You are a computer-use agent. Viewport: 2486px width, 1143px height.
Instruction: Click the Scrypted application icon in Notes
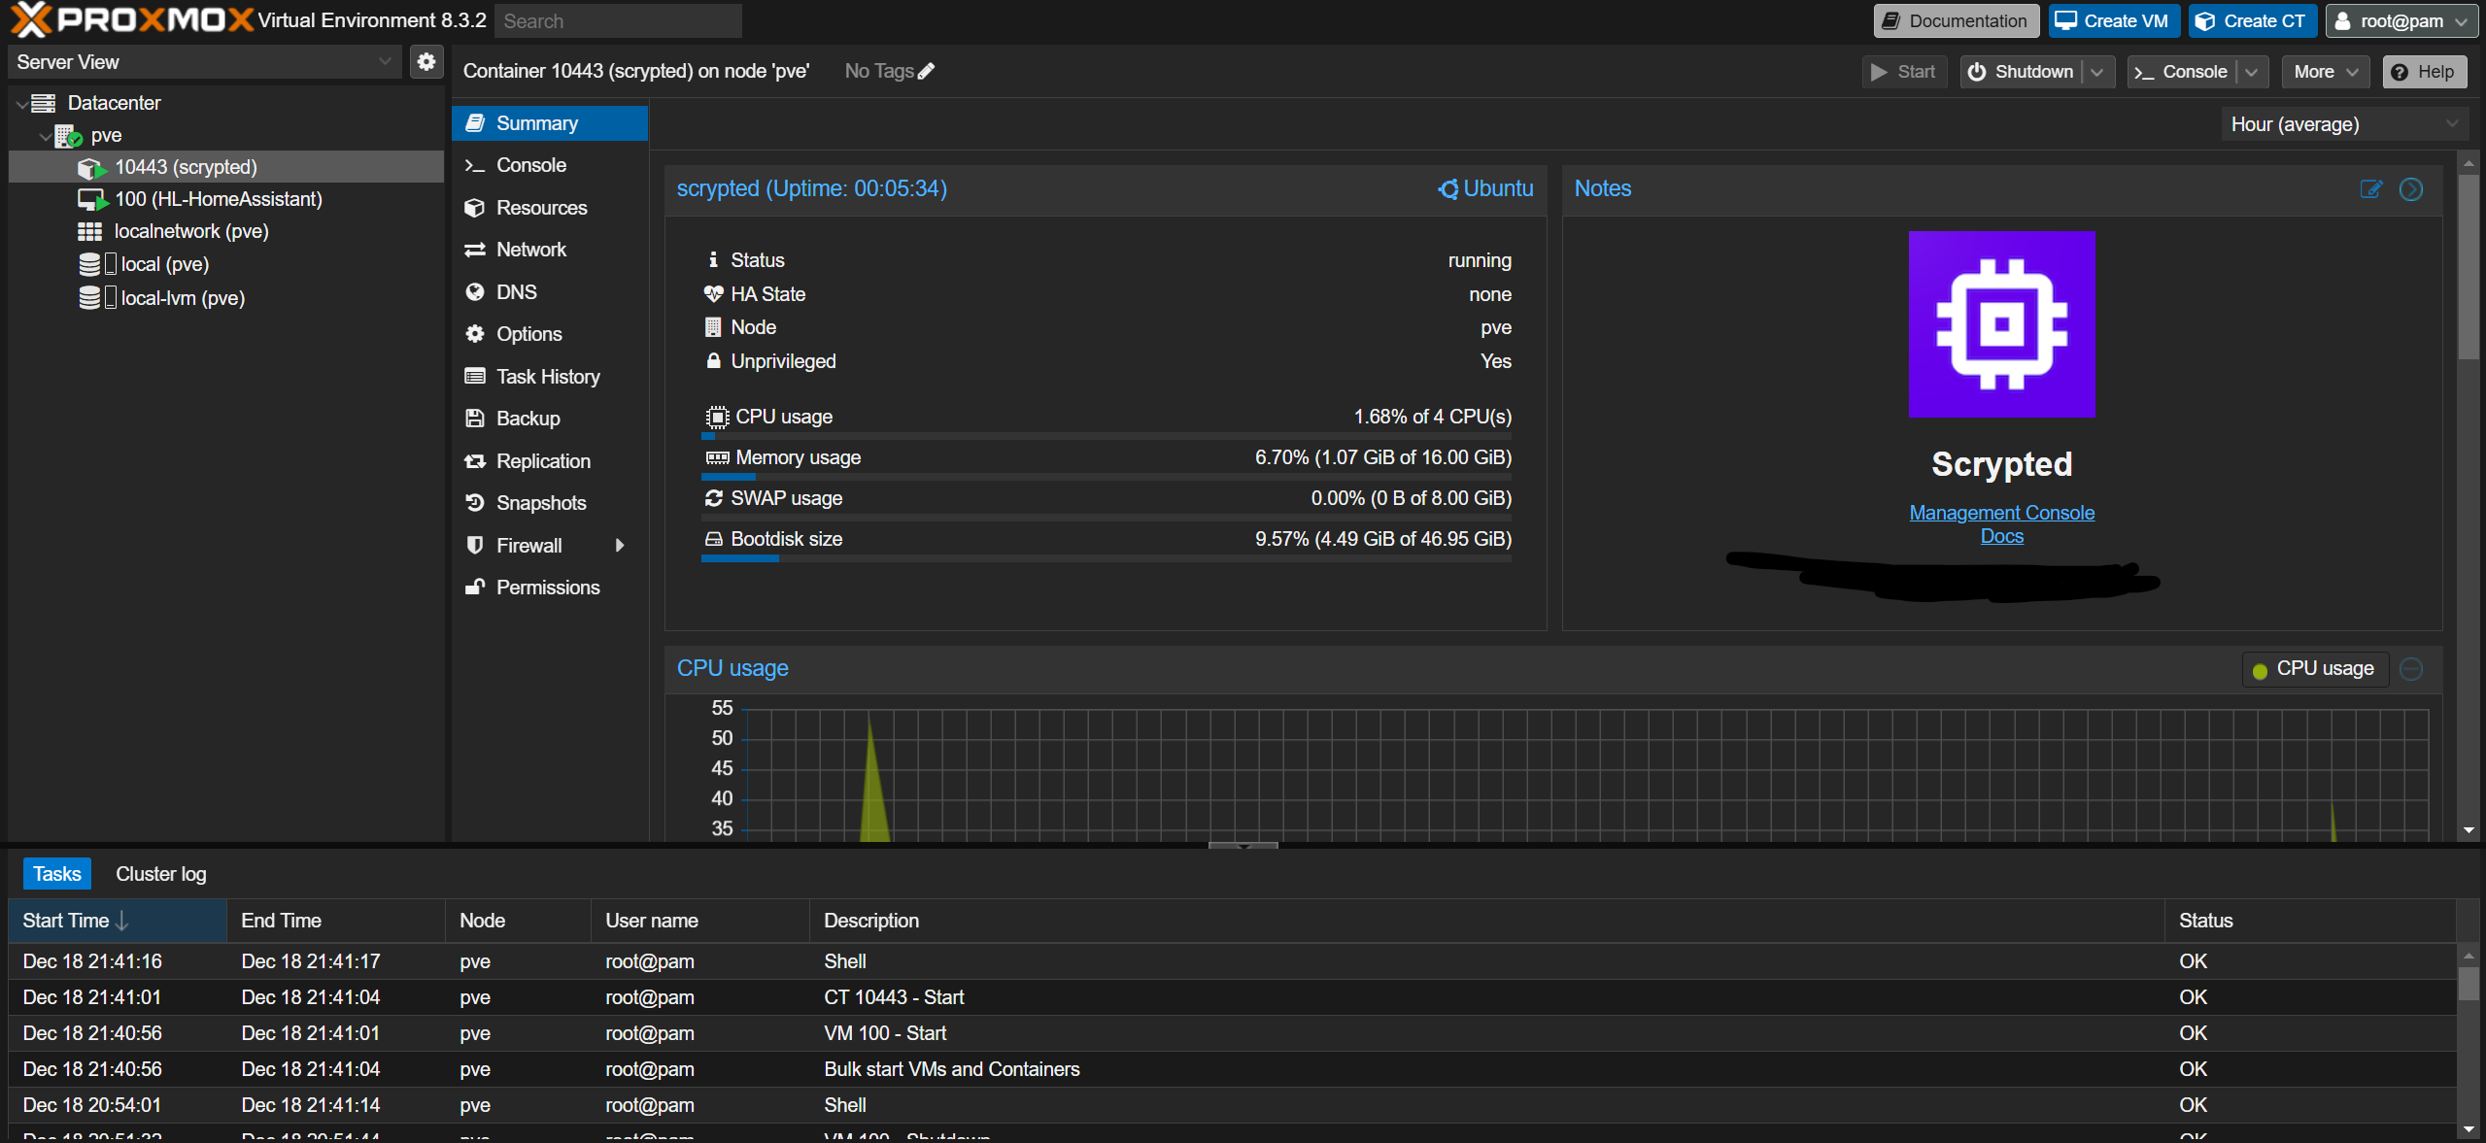point(2002,323)
